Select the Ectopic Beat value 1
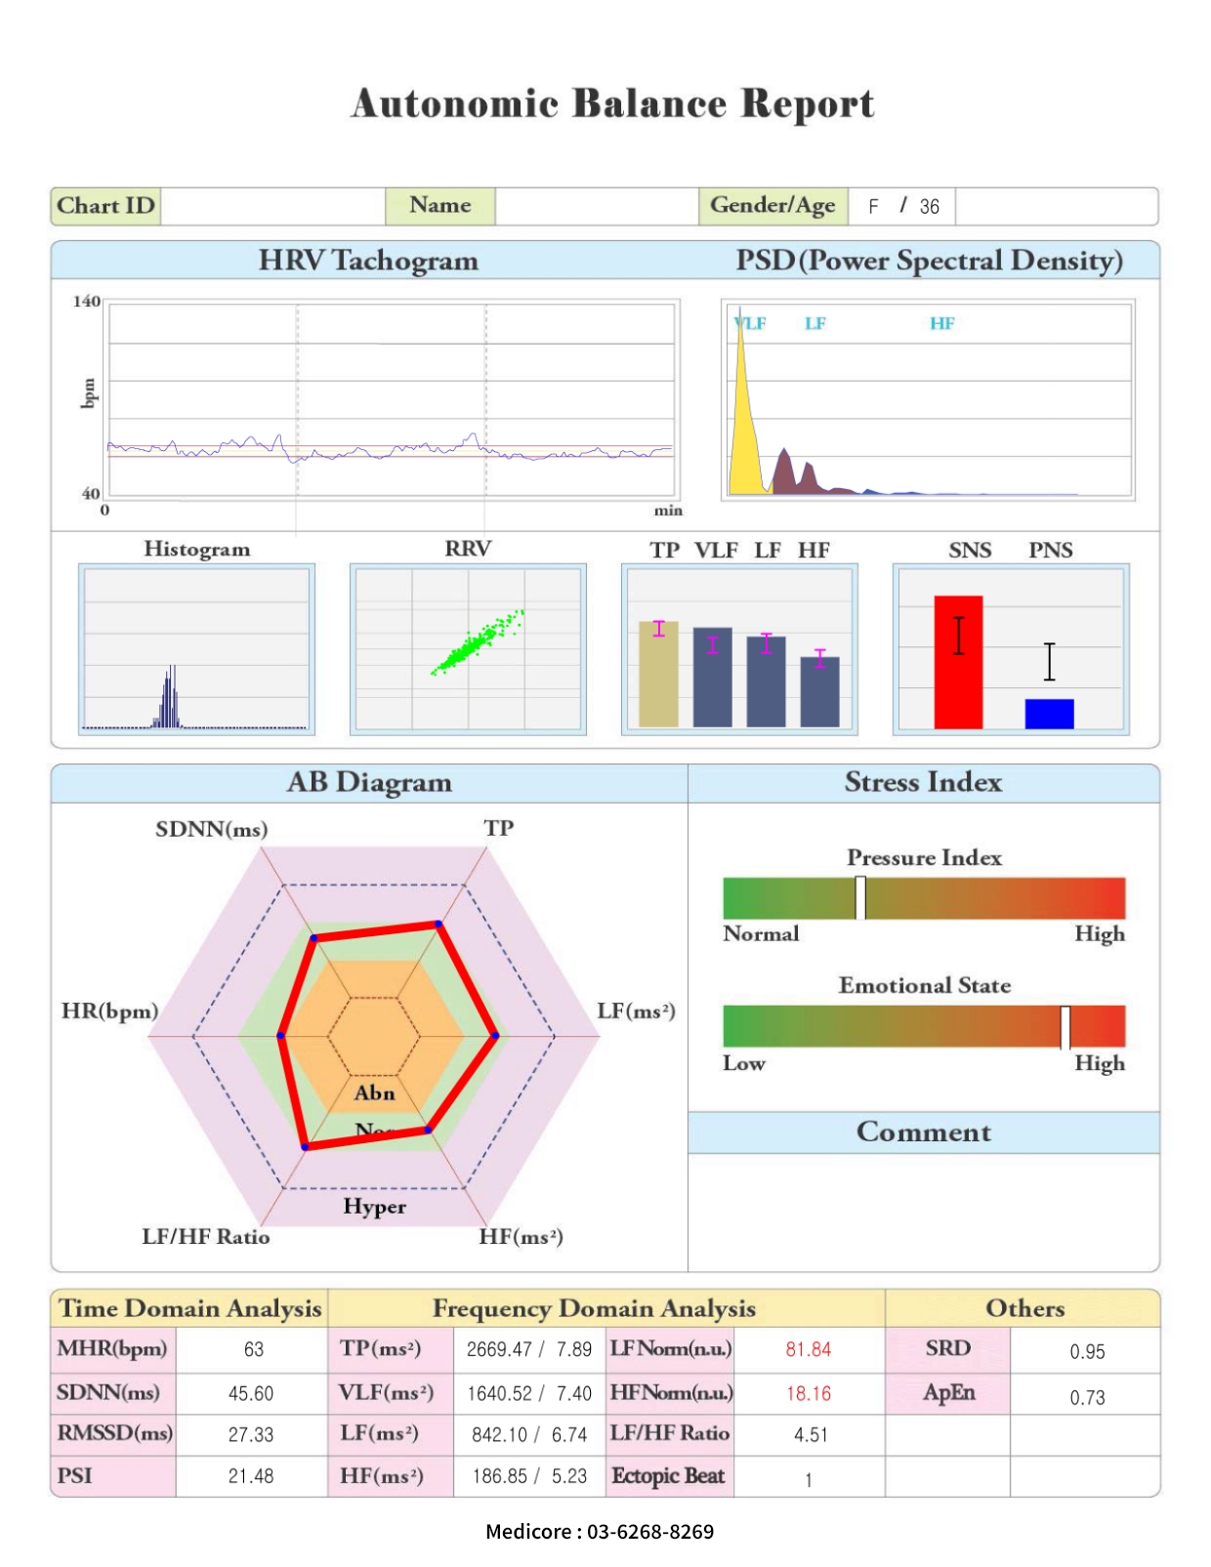1211x1567 pixels. coord(809,1480)
